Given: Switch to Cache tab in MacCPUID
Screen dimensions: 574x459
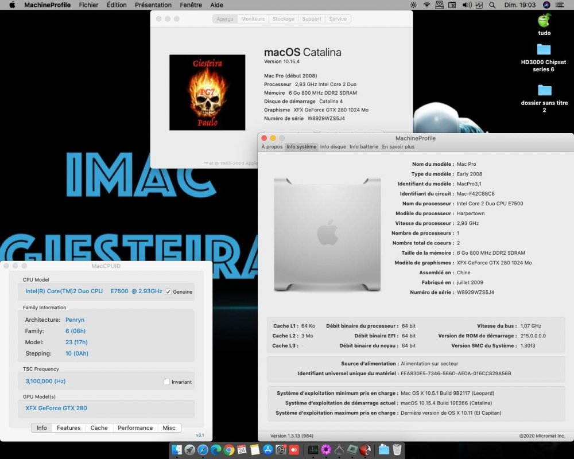Looking at the screenshot, I should pyautogui.click(x=99, y=427).
